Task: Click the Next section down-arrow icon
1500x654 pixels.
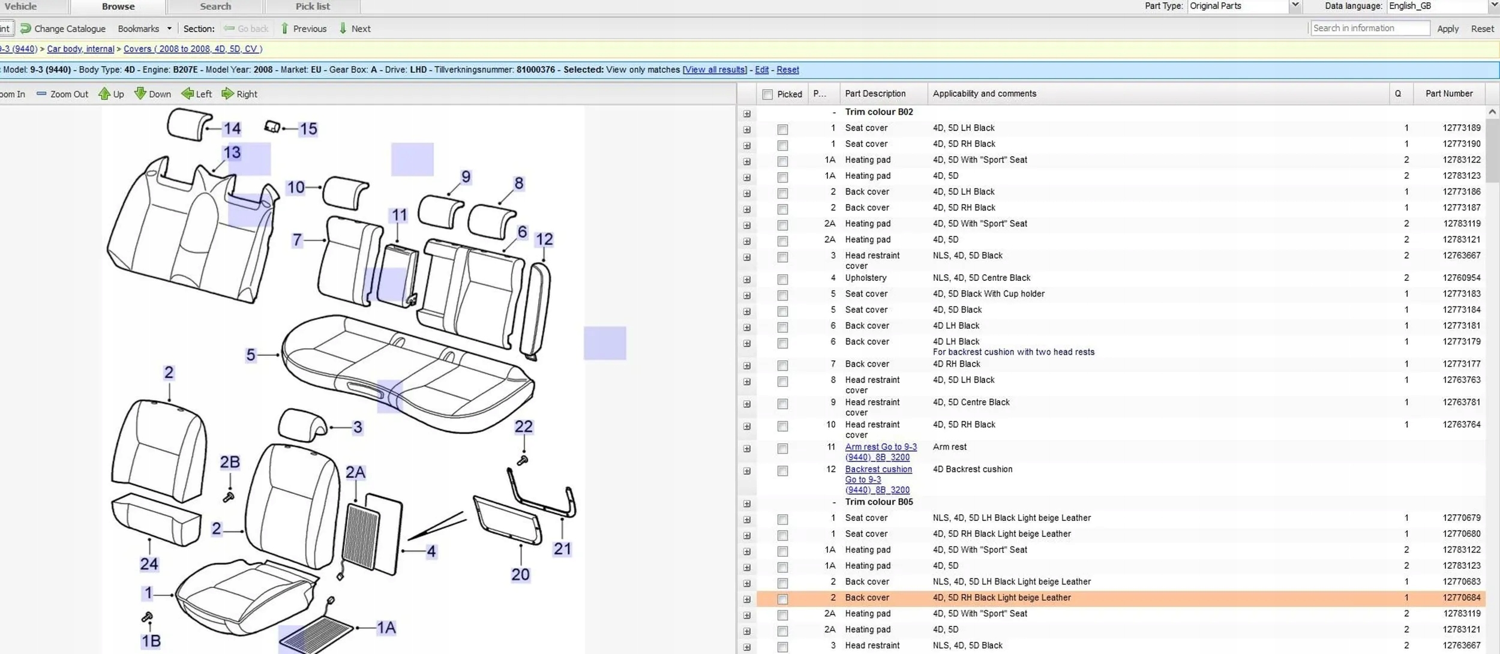Action: [343, 28]
